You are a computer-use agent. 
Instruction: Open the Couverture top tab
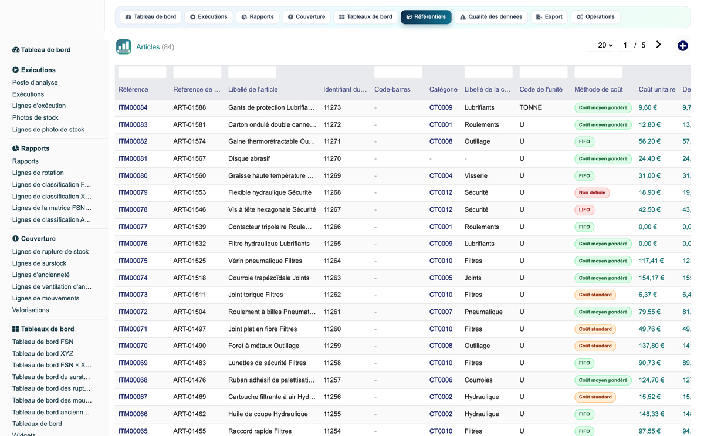point(306,17)
